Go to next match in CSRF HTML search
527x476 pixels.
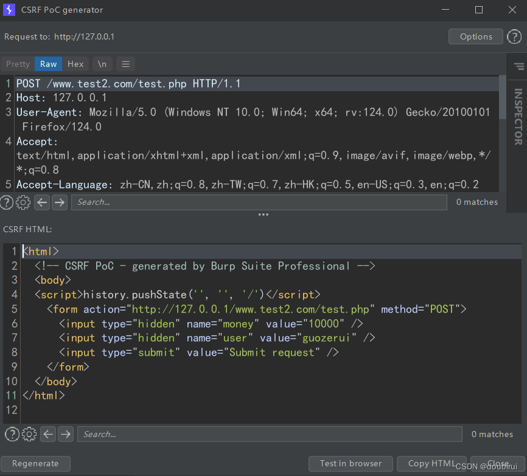(x=66, y=434)
